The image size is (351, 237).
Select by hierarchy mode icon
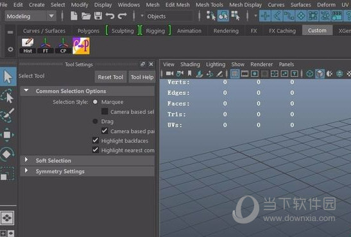click(211, 16)
